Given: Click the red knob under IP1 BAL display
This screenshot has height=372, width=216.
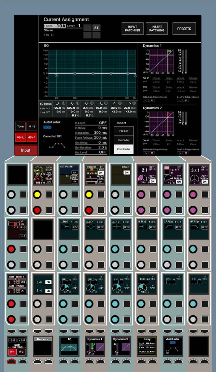Looking at the screenshot, I should point(11,249).
